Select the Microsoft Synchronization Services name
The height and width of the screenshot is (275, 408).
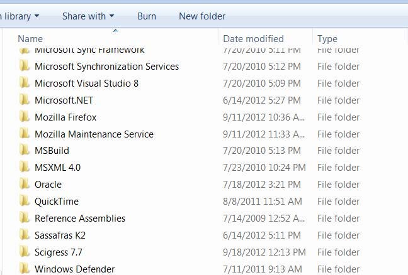click(x=106, y=67)
